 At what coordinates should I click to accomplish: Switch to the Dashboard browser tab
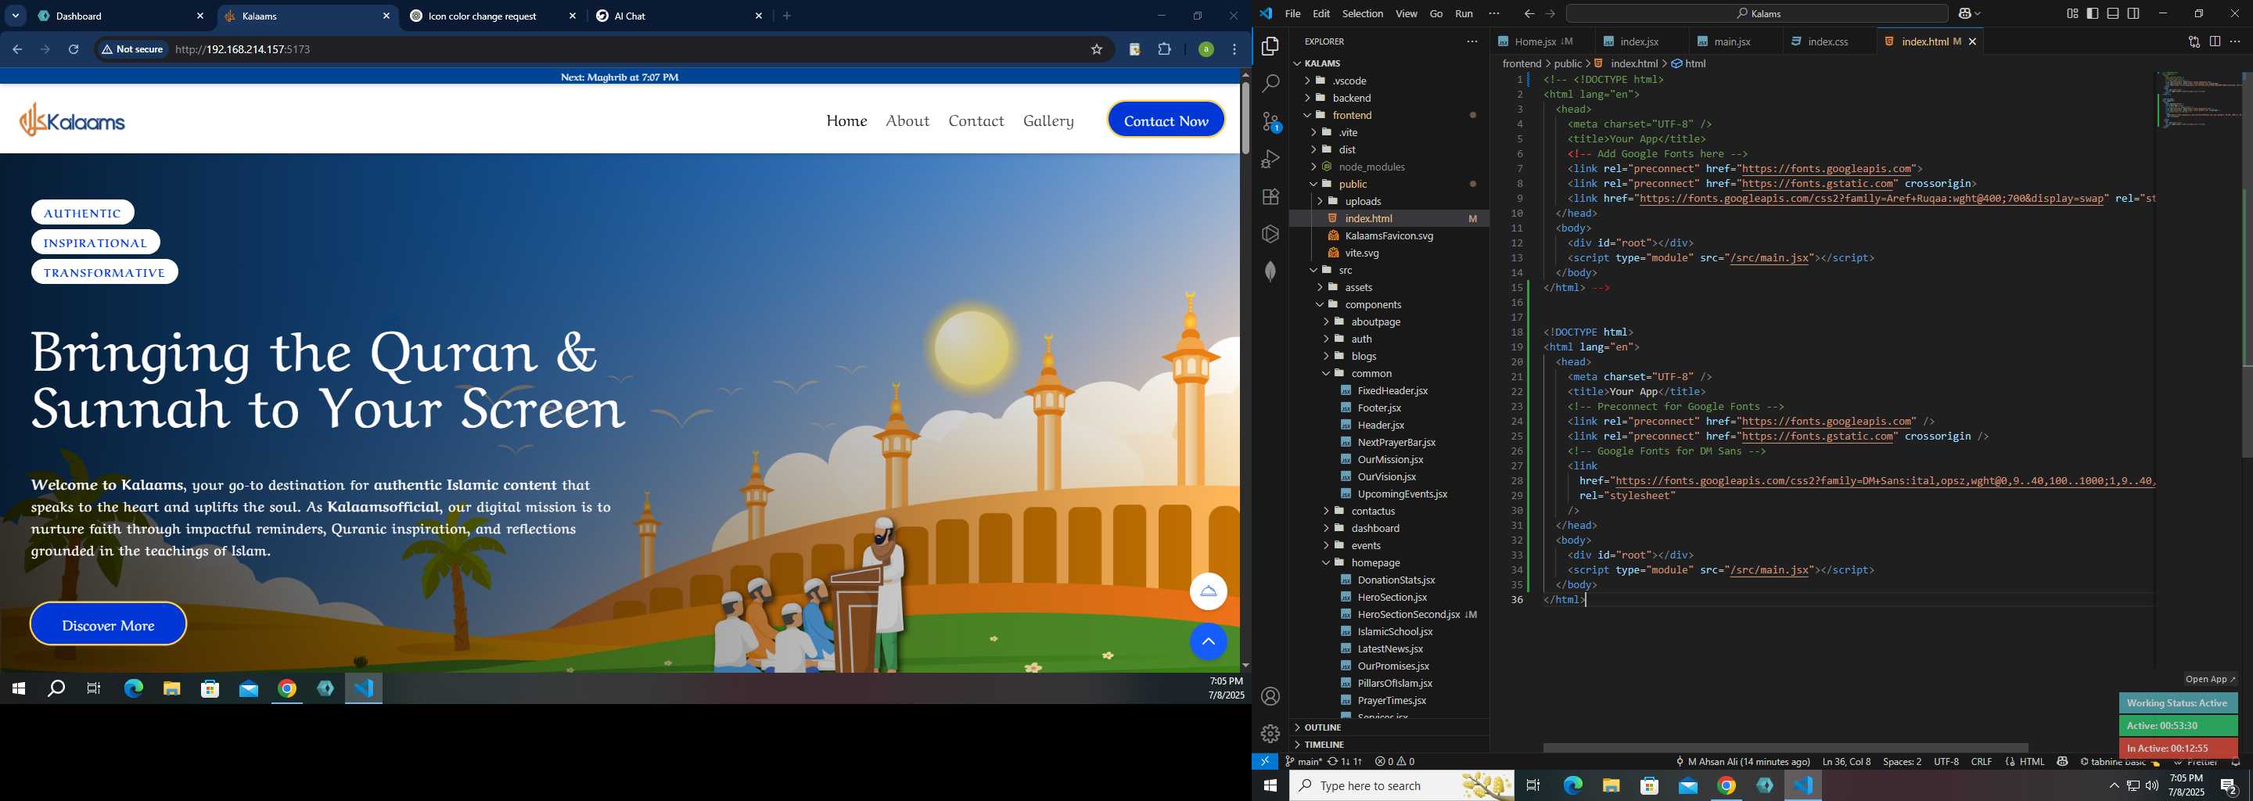click(120, 16)
